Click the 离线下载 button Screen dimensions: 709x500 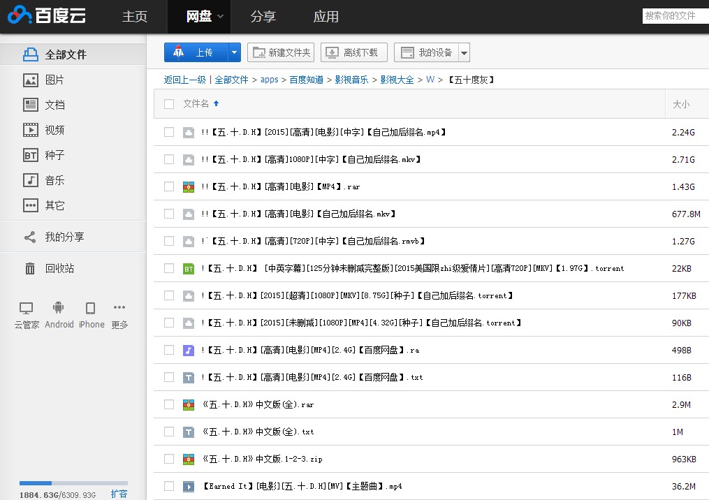pos(354,52)
